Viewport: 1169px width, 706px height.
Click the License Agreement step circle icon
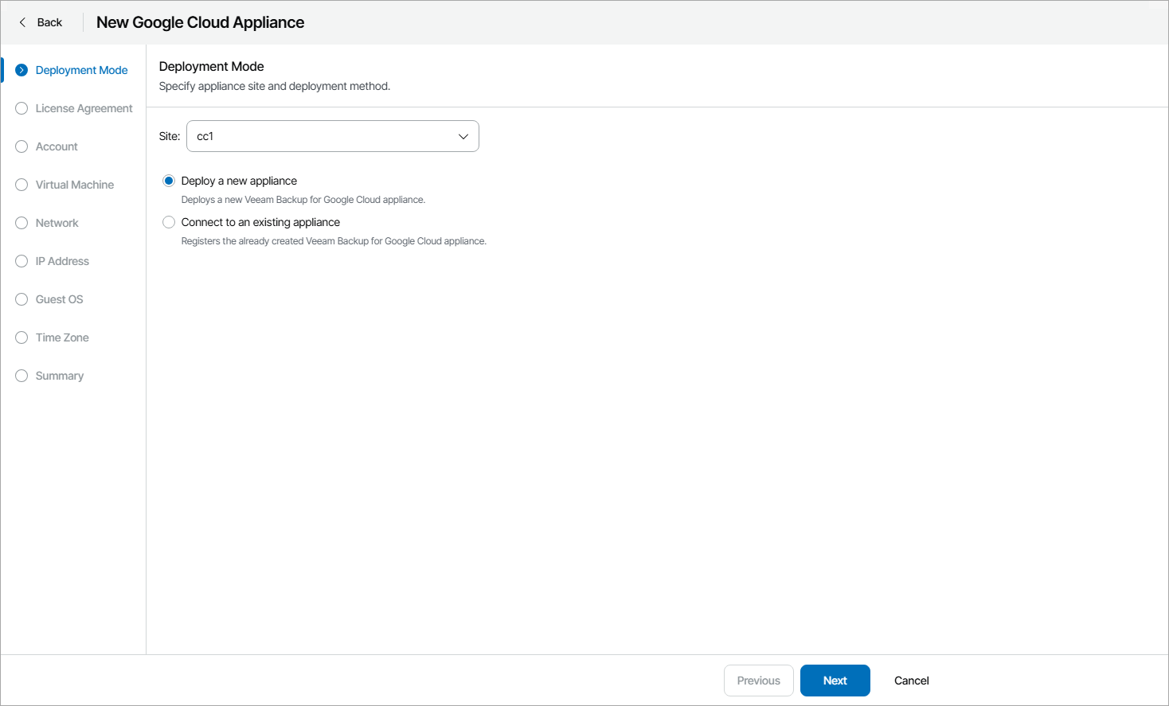tap(22, 108)
